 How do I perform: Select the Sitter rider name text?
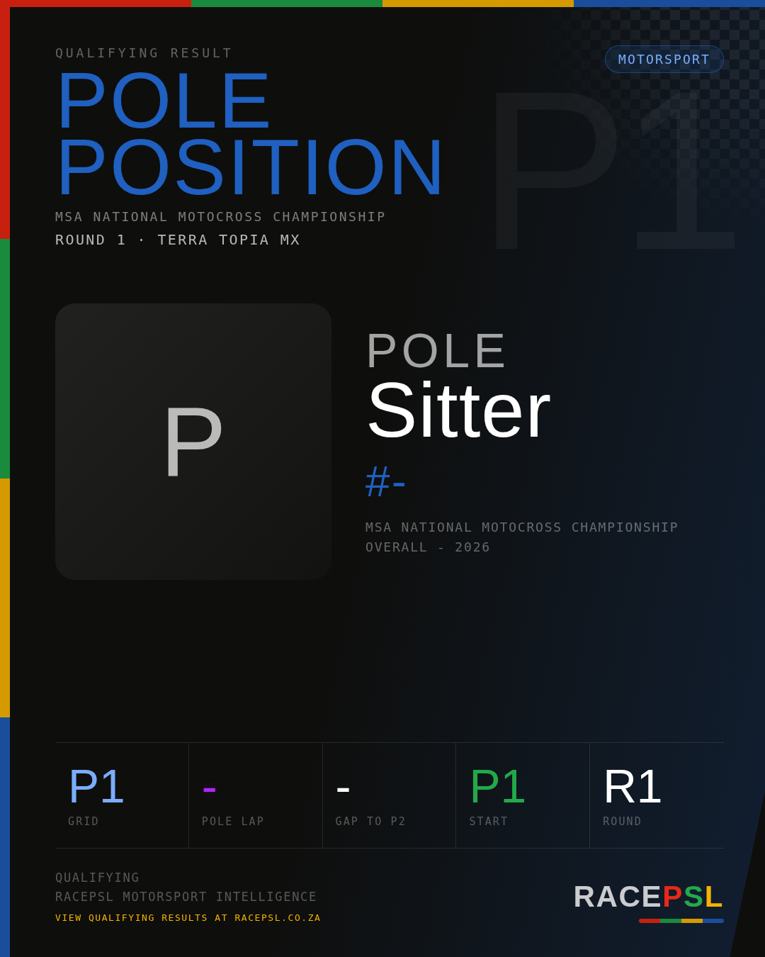pyautogui.click(x=458, y=410)
